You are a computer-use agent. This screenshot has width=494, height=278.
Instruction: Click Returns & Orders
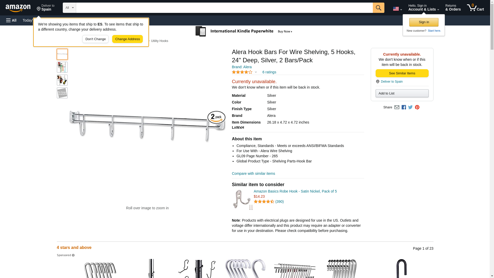click(x=453, y=8)
